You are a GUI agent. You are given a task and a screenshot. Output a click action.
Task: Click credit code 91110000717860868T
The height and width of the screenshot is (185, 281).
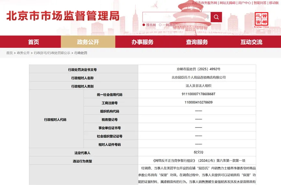198,94
